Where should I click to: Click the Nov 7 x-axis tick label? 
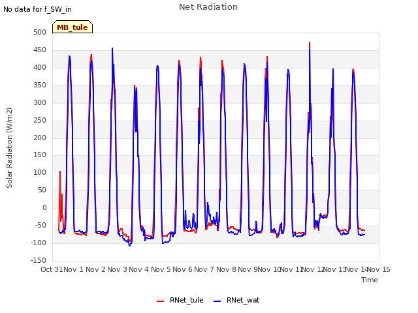click(204, 269)
